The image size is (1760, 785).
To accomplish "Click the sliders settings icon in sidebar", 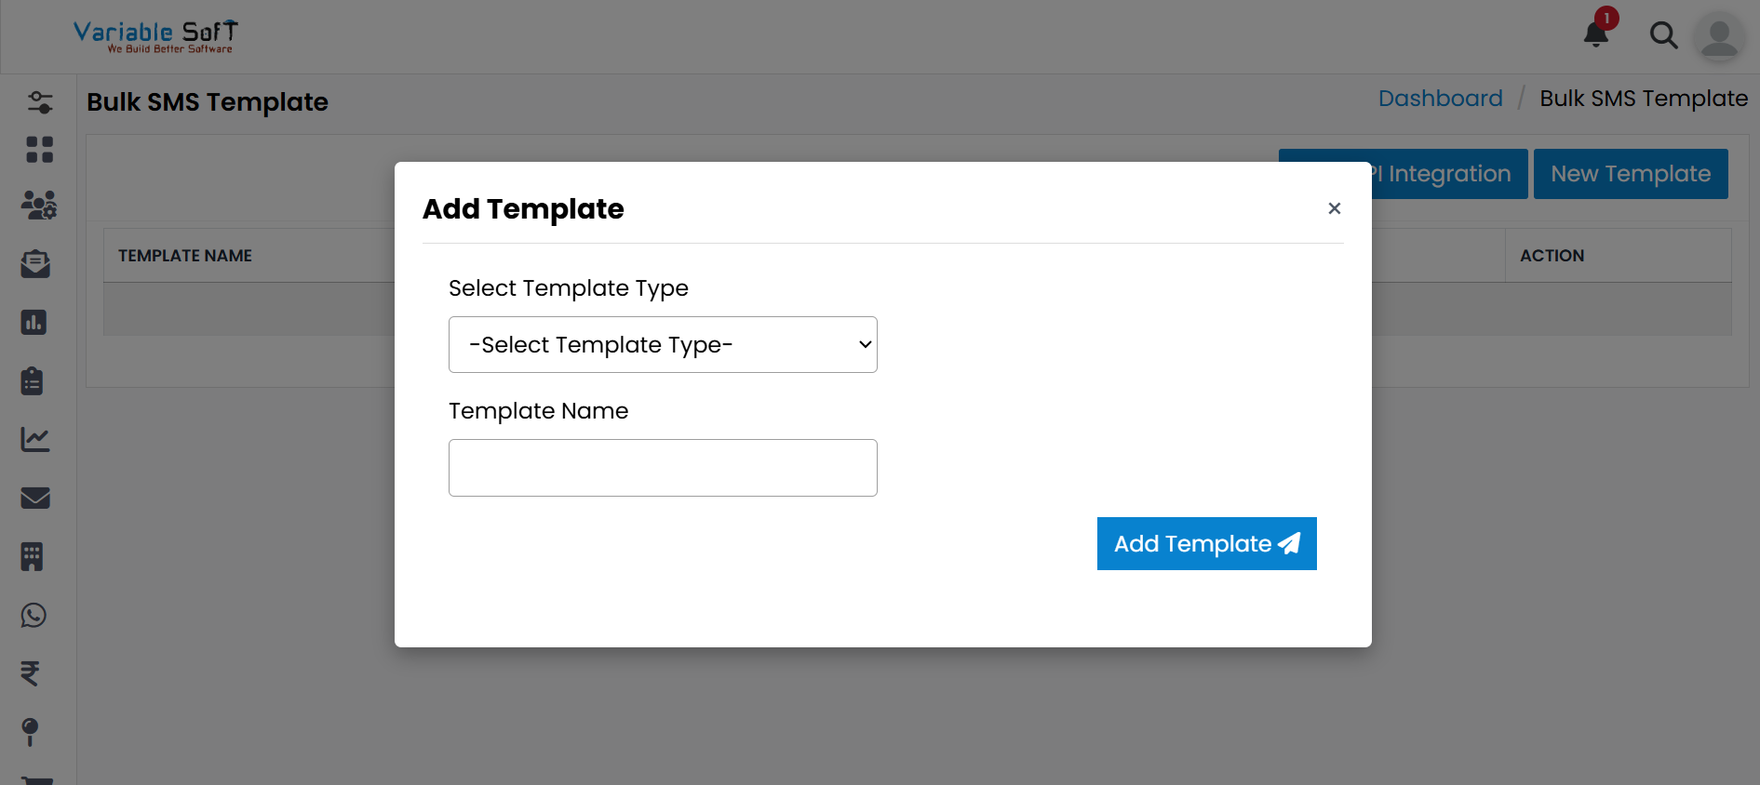I will click(x=39, y=101).
